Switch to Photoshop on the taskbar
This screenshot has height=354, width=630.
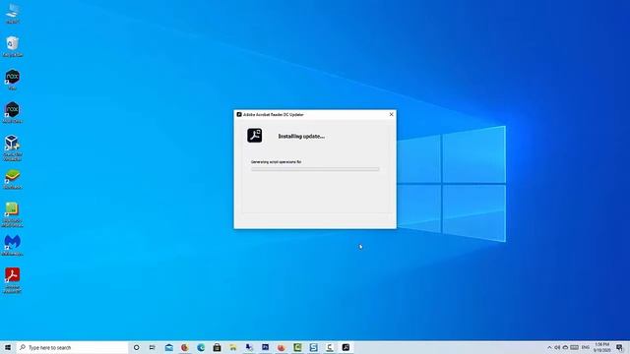click(265, 347)
